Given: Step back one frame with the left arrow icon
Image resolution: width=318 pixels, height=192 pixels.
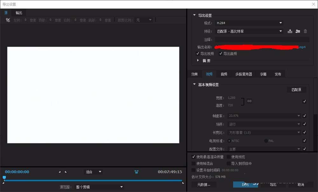Looking at the screenshot, I should [x=59, y=171].
